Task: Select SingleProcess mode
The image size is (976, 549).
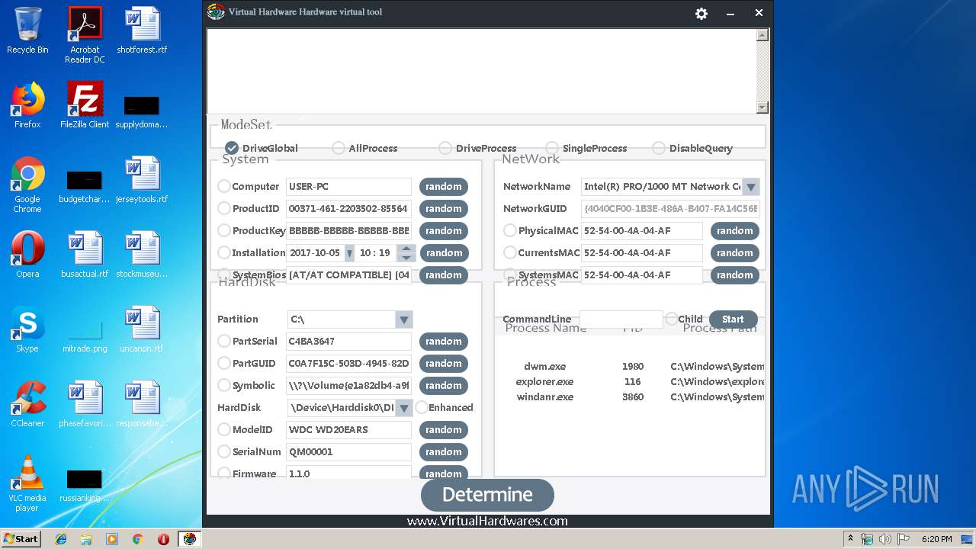Action: tap(552, 148)
